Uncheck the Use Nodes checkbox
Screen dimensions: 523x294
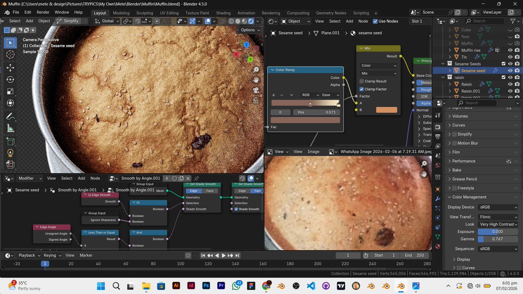375,21
